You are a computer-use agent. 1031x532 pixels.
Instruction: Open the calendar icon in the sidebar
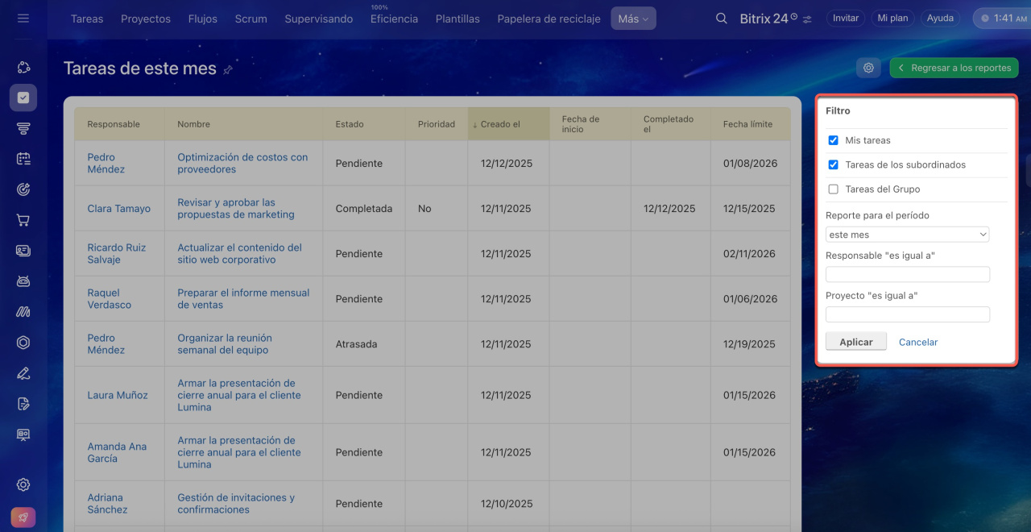coord(23,159)
